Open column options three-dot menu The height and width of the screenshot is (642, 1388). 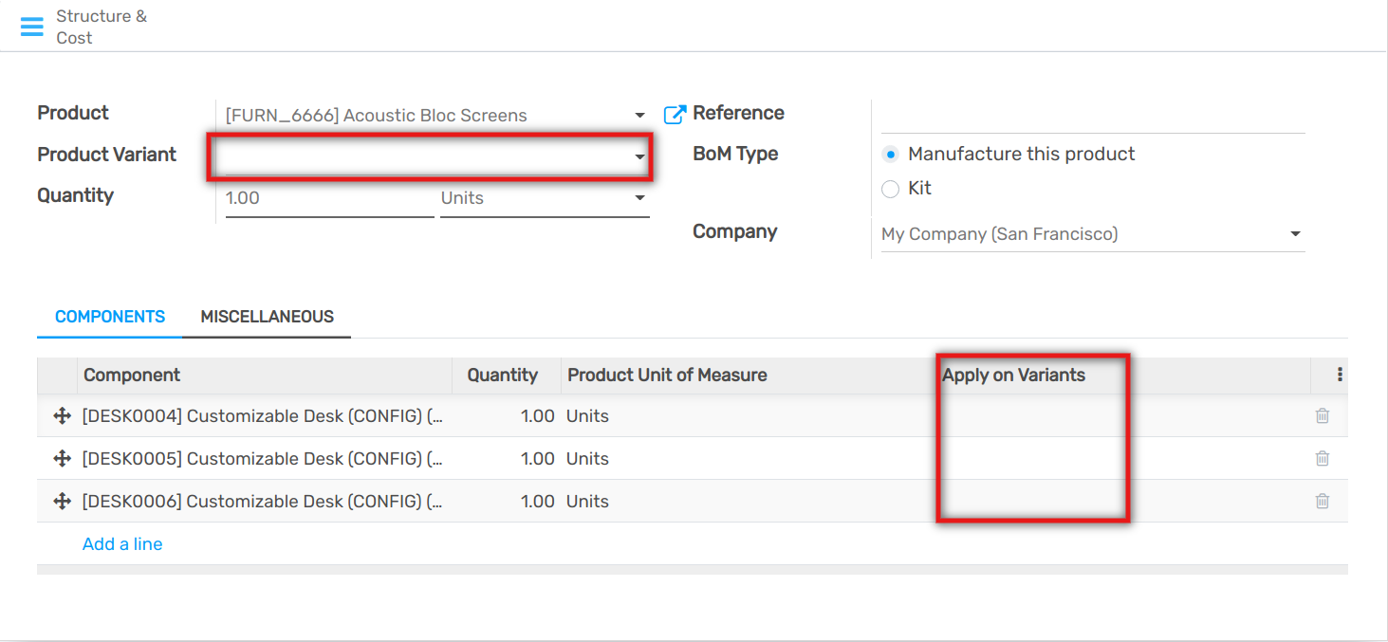pos(1339,375)
